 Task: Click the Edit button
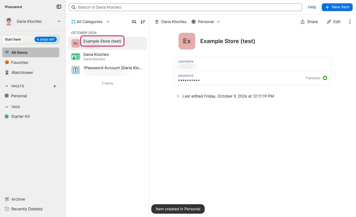[333, 22]
